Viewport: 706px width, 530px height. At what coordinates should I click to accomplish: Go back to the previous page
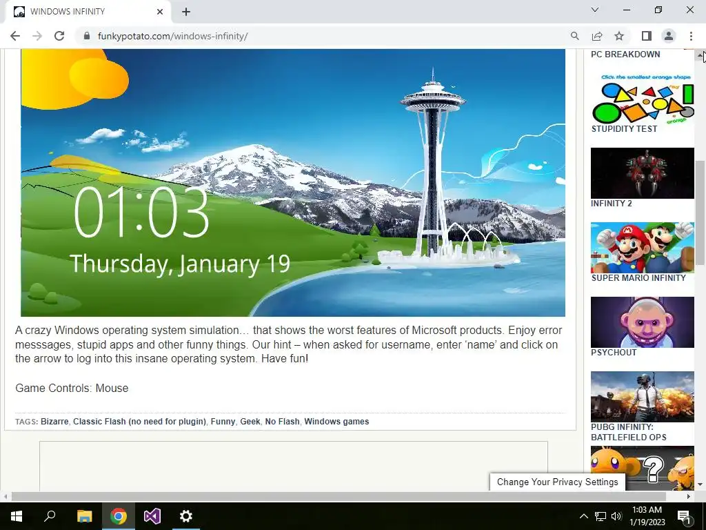[15, 36]
